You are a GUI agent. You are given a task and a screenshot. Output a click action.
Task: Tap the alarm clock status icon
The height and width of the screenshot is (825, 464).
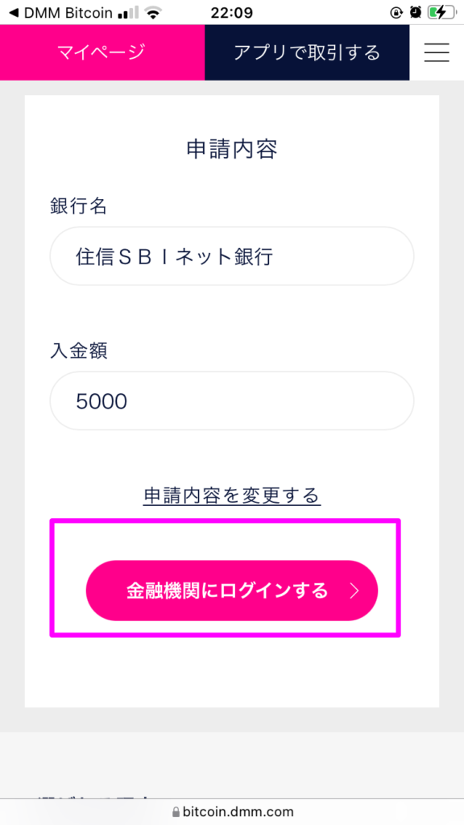416,12
